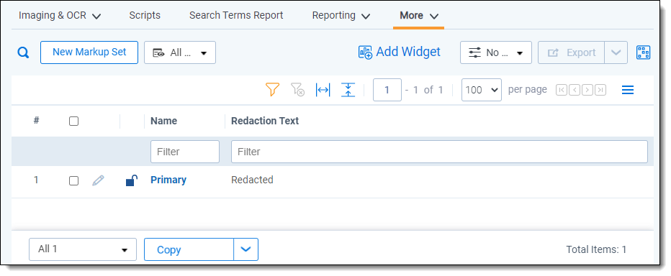671x276 pixels.
Task: Sort by the Name column header
Action: point(163,121)
